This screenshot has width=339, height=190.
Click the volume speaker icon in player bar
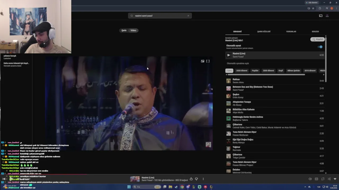(310, 179)
